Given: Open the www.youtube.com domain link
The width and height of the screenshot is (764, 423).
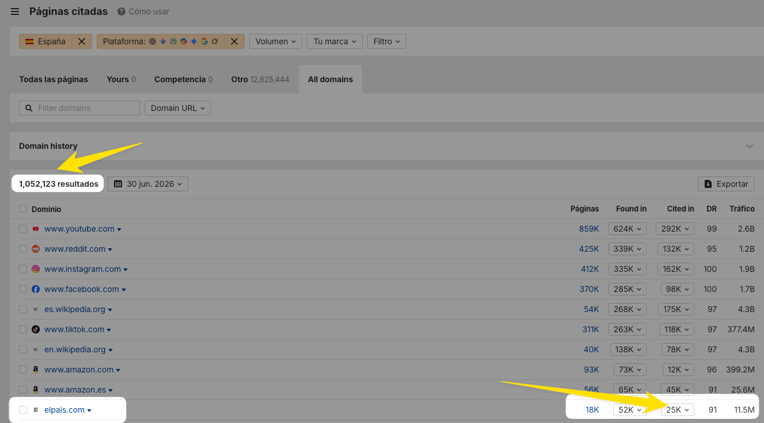Looking at the screenshot, I should 79,229.
